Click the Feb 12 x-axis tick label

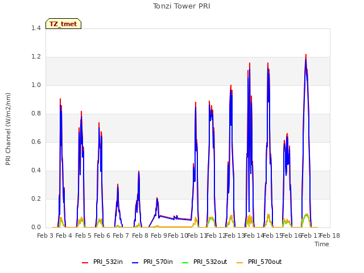tap(216, 236)
